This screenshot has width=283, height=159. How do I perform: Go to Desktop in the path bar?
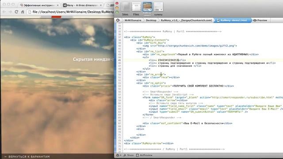point(151,20)
